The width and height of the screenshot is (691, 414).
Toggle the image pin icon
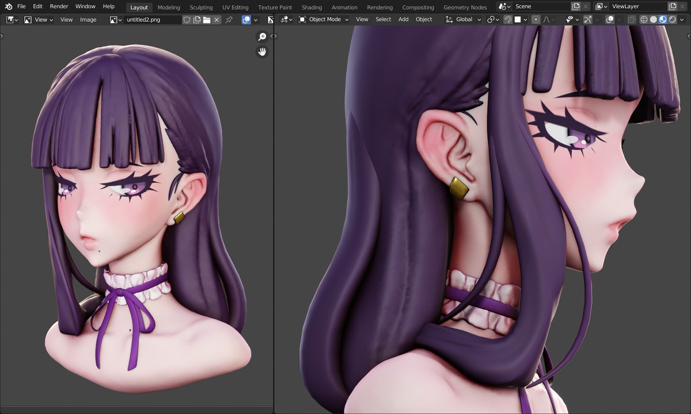pyautogui.click(x=229, y=20)
